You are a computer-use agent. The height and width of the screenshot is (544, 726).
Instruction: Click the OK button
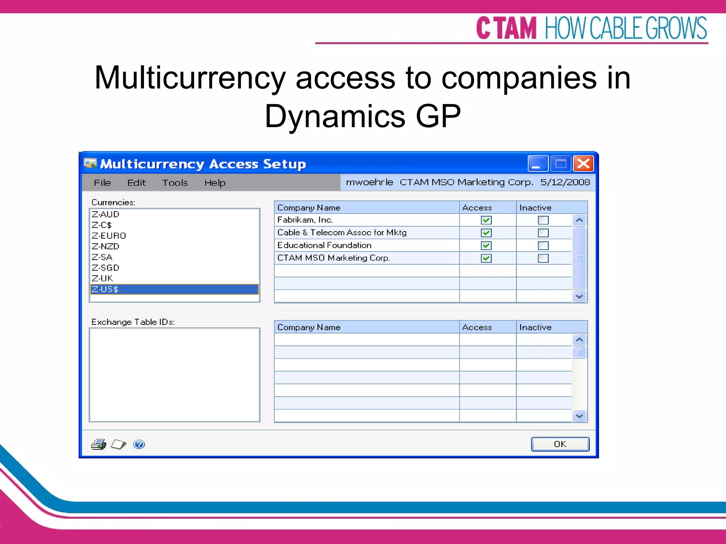pyautogui.click(x=560, y=444)
